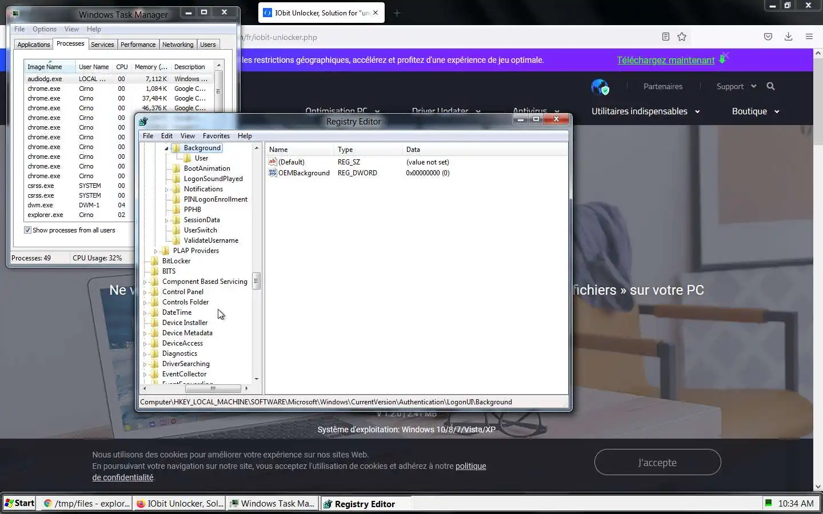Screen dimensions: 823x514
Task: Select the OEMBackground DWORD value icon
Action: coord(273,172)
